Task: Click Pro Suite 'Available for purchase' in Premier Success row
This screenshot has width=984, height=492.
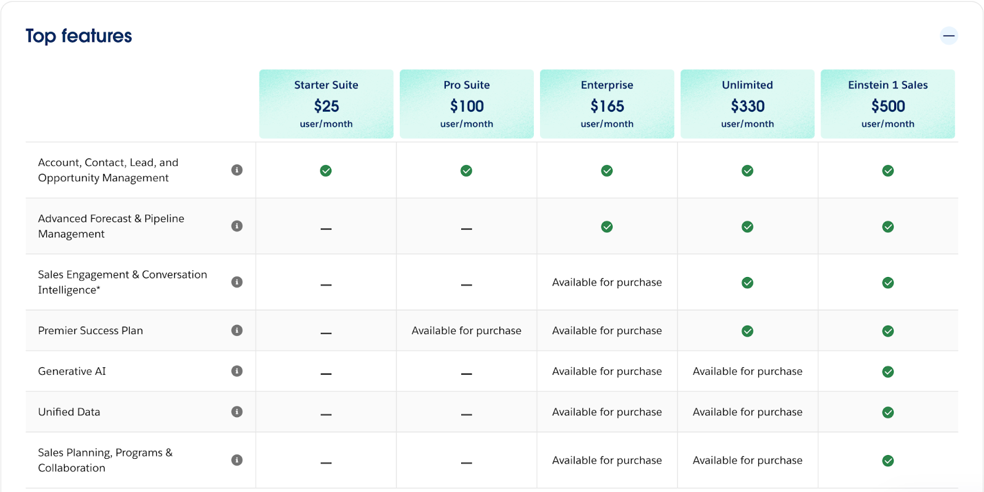Action: pyautogui.click(x=467, y=330)
